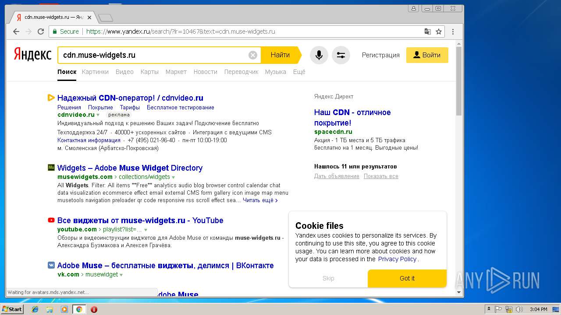Image resolution: width=561 pixels, height=315 pixels.
Task: Open the Музыка tab
Action: coord(275,72)
